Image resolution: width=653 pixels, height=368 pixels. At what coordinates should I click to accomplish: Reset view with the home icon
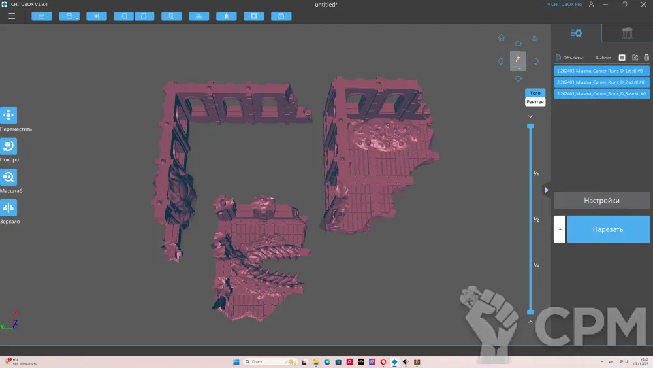(501, 38)
